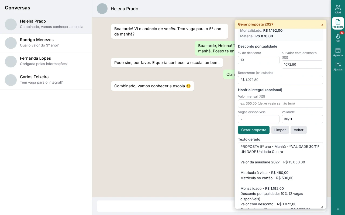Click the Voltar button
345x215 pixels.
(299, 130)
